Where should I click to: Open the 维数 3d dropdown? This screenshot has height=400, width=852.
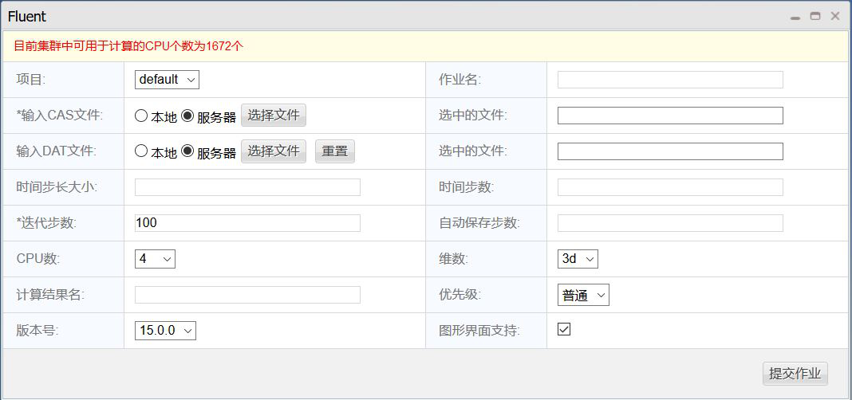coord(578,259)
